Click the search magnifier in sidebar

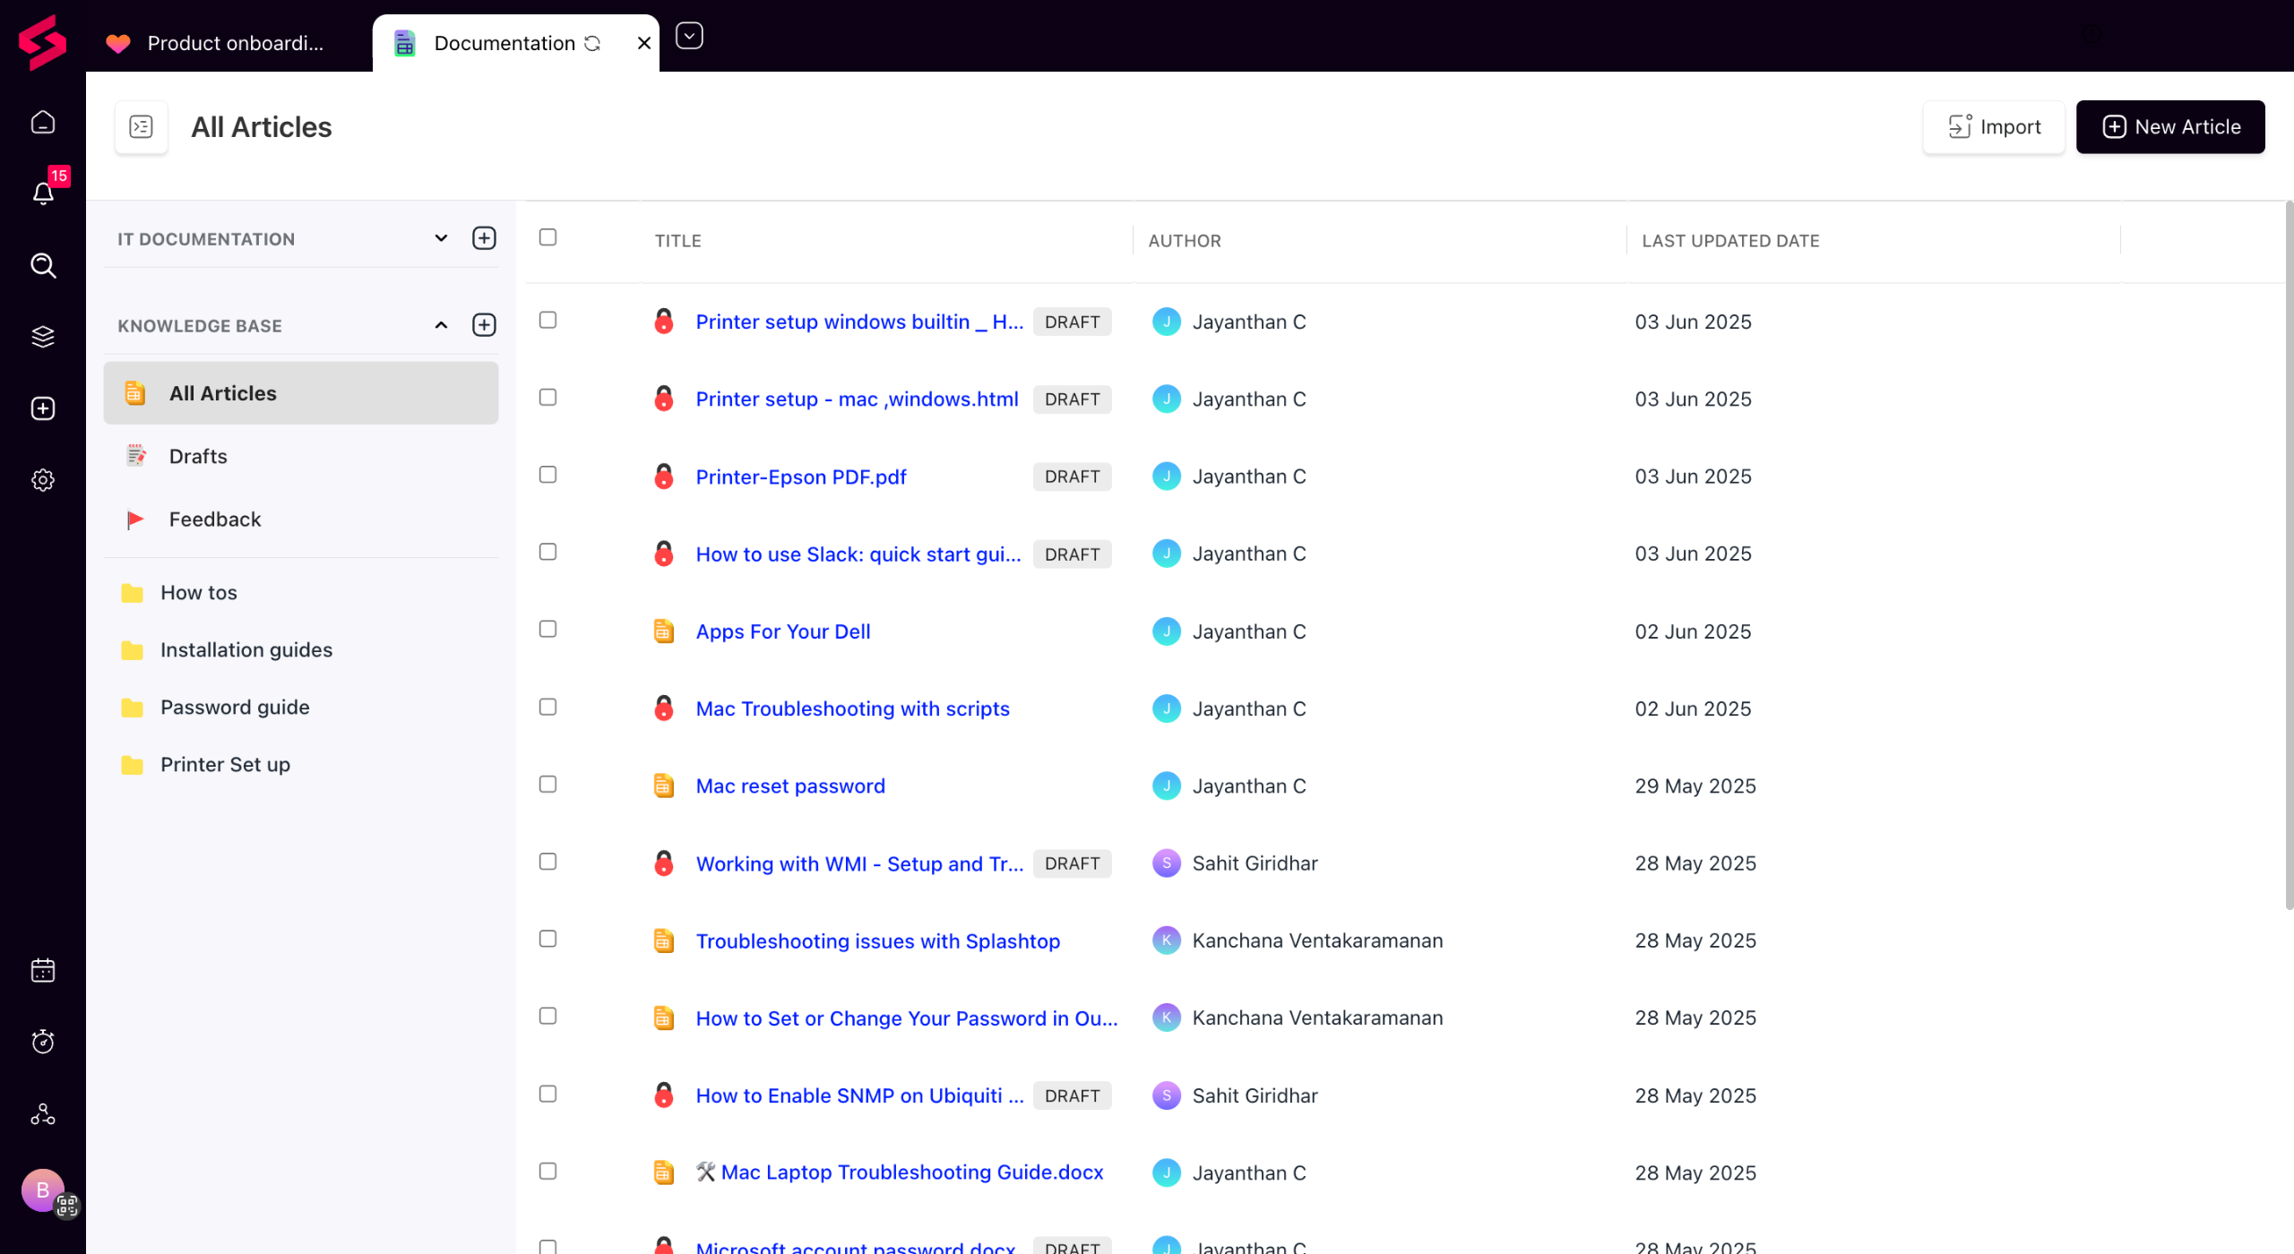(x=43, y=265)
